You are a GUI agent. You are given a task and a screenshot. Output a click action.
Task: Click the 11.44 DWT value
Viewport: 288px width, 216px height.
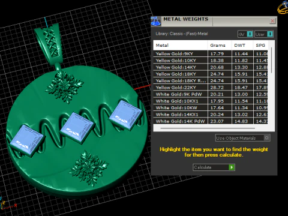click(241, 54)
